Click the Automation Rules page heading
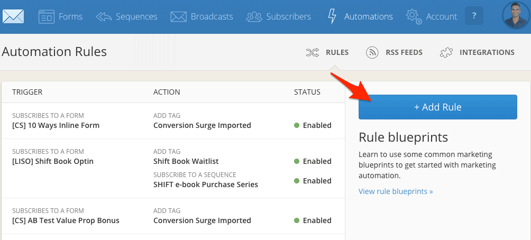Screen dimensions: 531x240 pos(54,52)
